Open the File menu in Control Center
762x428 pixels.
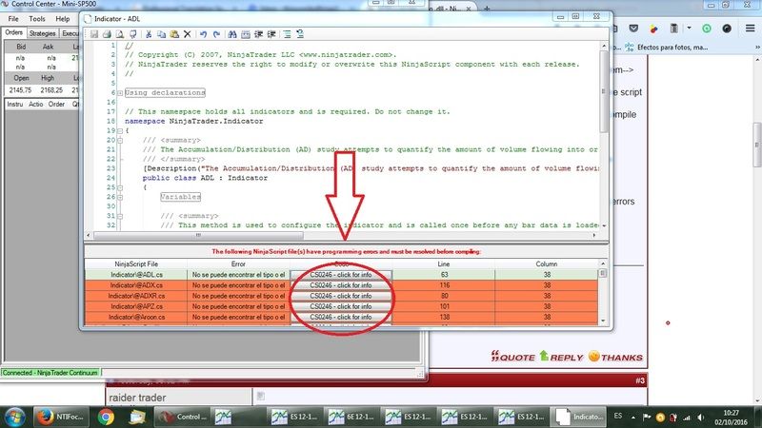pos(12,18)
